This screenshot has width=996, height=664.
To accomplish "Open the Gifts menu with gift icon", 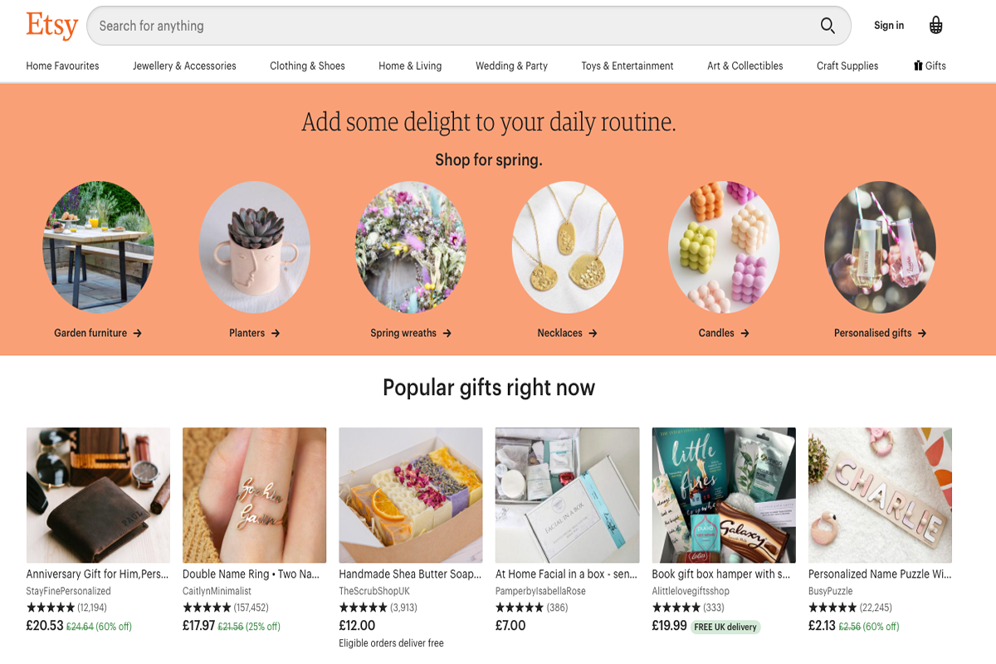I will tap(930, 66).
